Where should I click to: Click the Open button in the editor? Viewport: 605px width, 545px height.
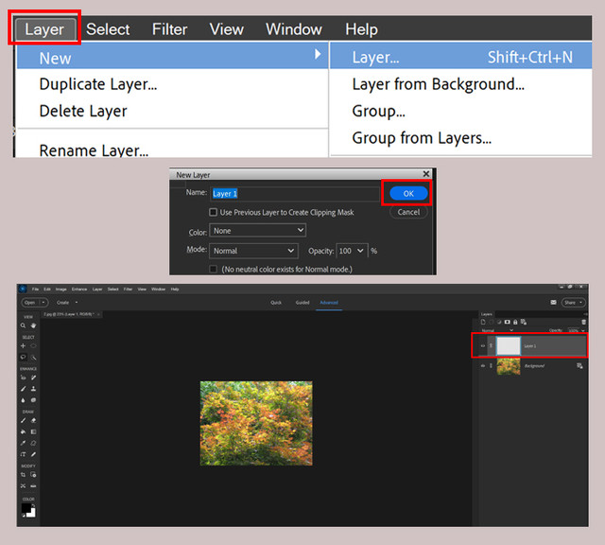tap(30, 303)
